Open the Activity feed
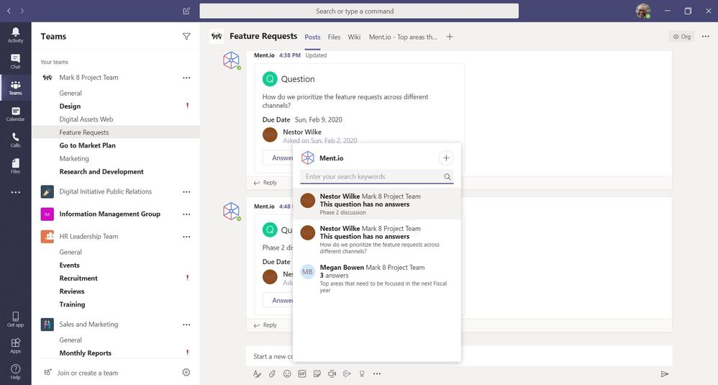This screenshot has height=385, width=718. (x=16, y=35)
